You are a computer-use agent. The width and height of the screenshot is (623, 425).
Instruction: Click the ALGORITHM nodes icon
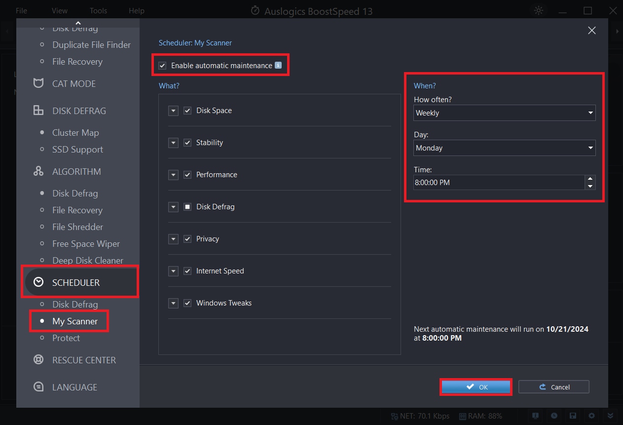(x=38, y=171)
